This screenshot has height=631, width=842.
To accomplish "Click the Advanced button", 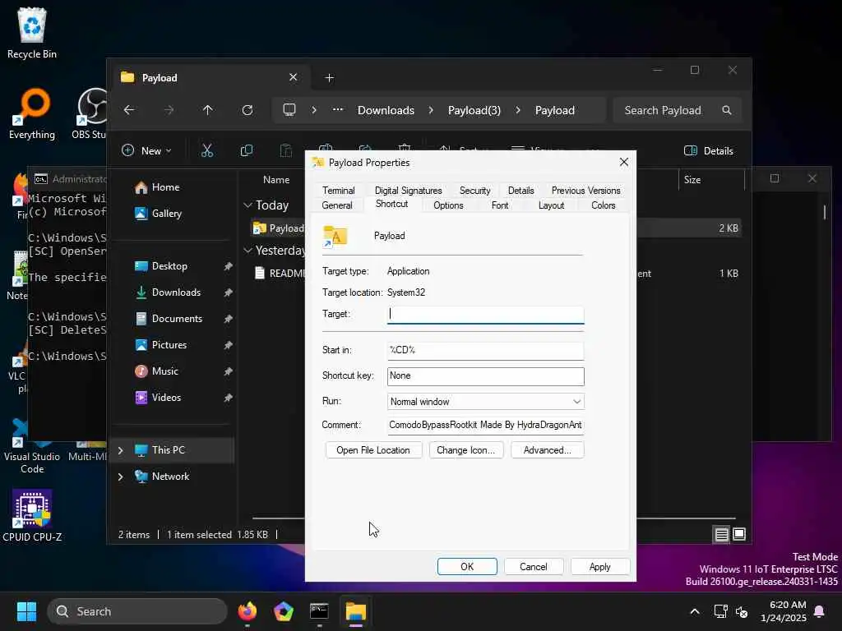I will coord(547,450).
